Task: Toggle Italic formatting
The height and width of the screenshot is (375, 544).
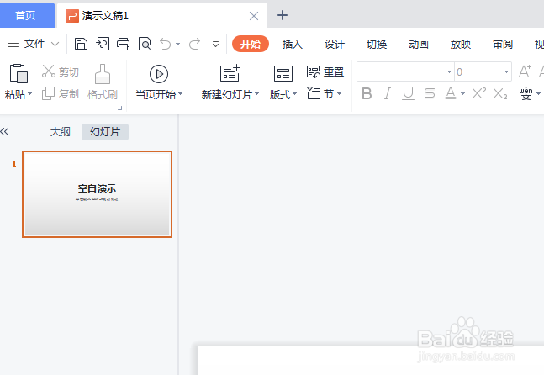Action: pos(388,93)
